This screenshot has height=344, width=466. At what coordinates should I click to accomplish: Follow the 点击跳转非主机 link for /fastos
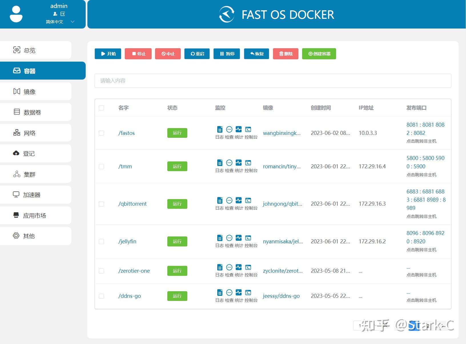click(x=421, y=141)
